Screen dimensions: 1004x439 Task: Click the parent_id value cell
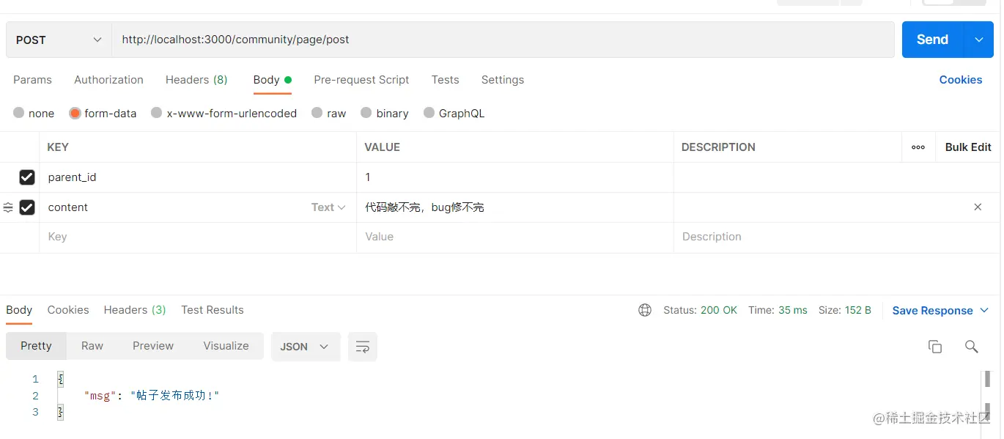pos(515,177)
